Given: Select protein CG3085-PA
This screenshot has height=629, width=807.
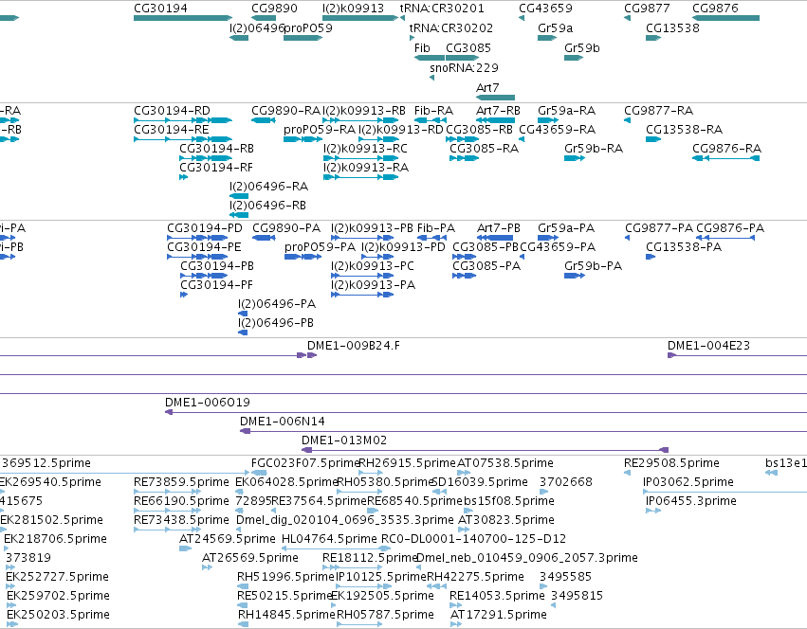Looking at the screenshot, I should 465,276.
